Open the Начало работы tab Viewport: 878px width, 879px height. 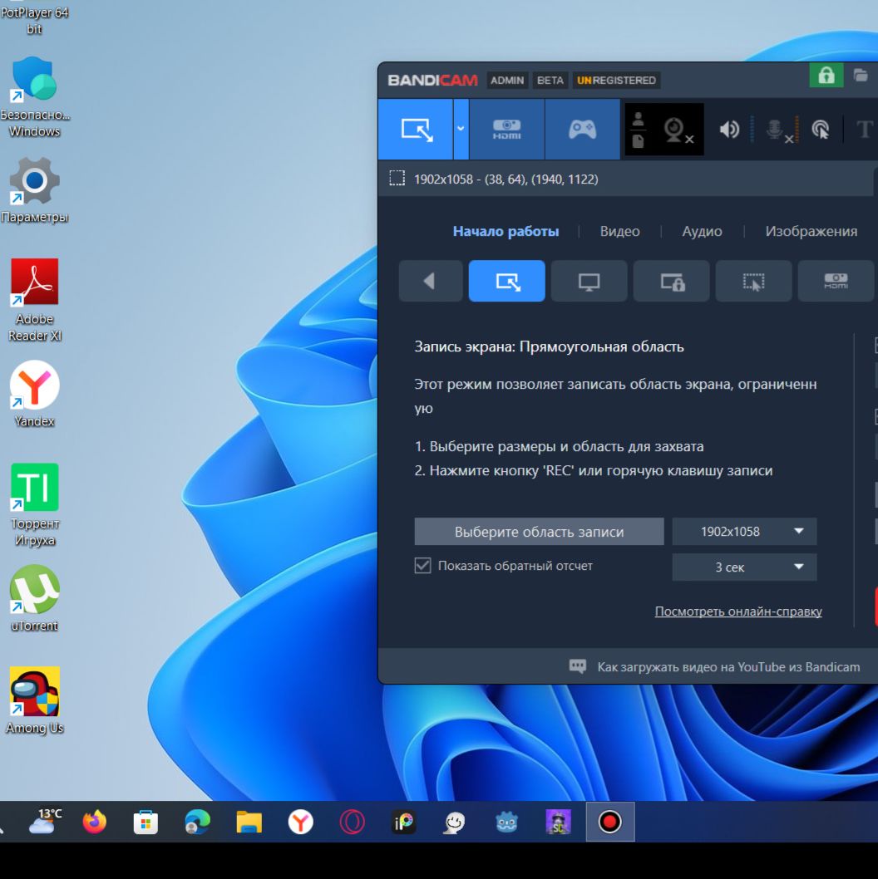point(506,232)
